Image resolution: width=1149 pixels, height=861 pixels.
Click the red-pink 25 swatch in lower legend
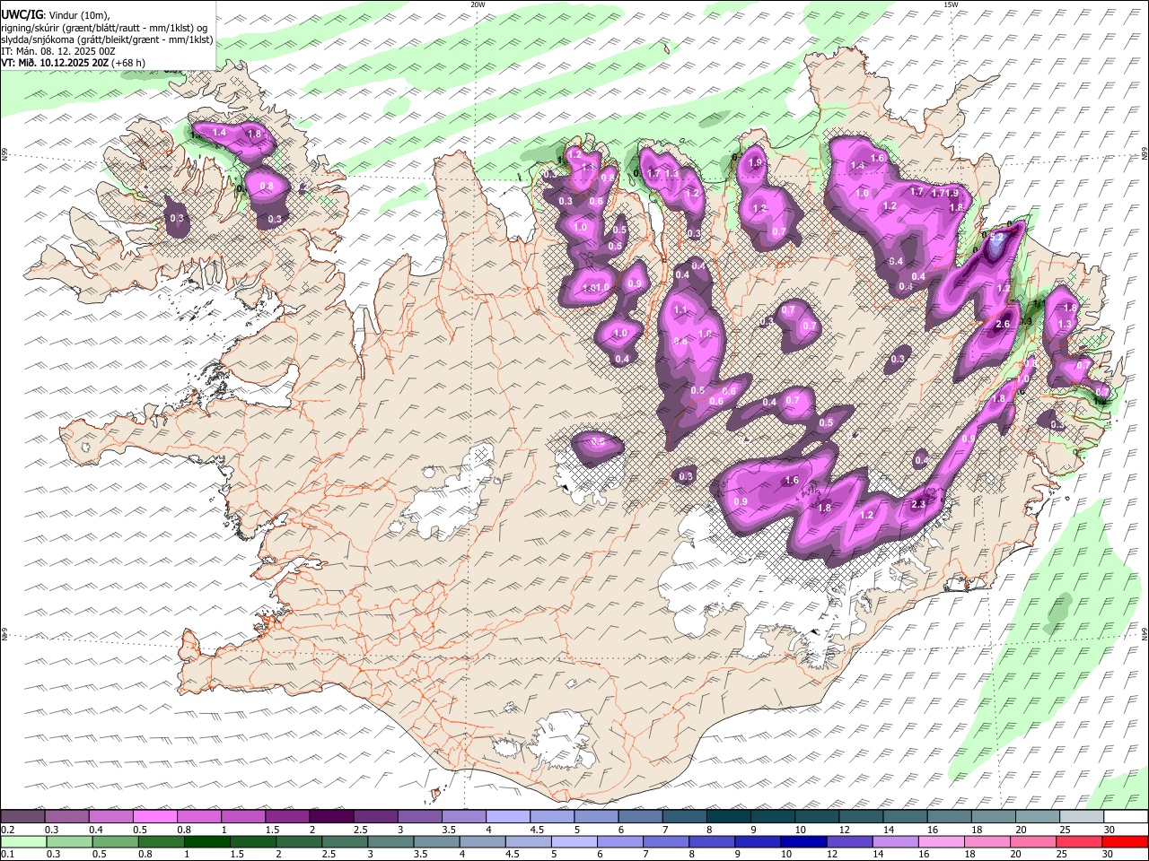click(1080, 842)
